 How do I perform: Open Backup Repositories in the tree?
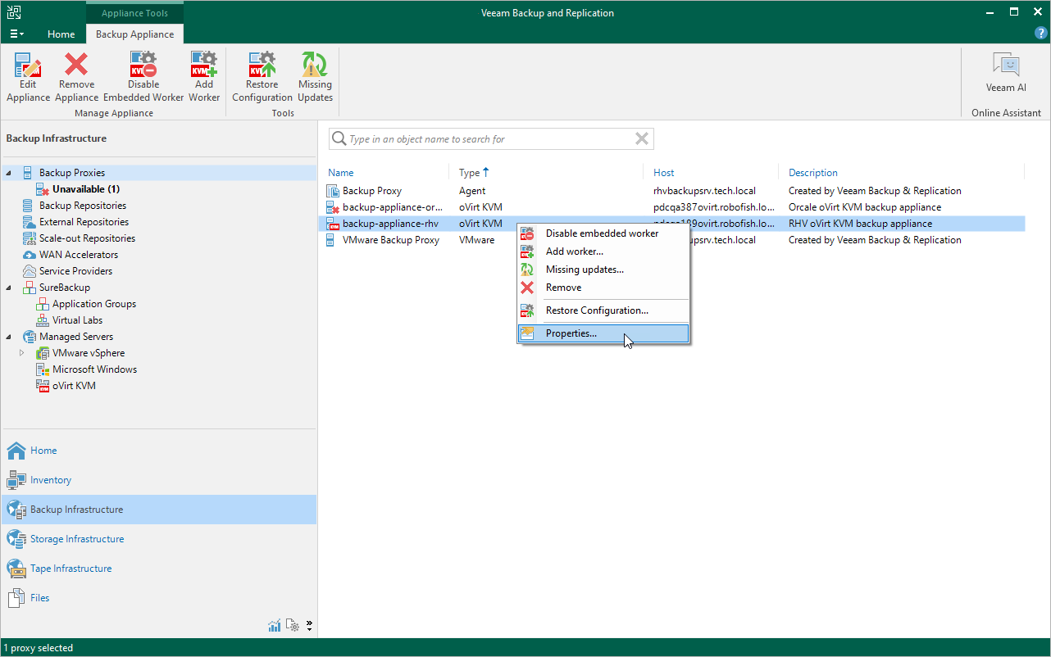83,206
